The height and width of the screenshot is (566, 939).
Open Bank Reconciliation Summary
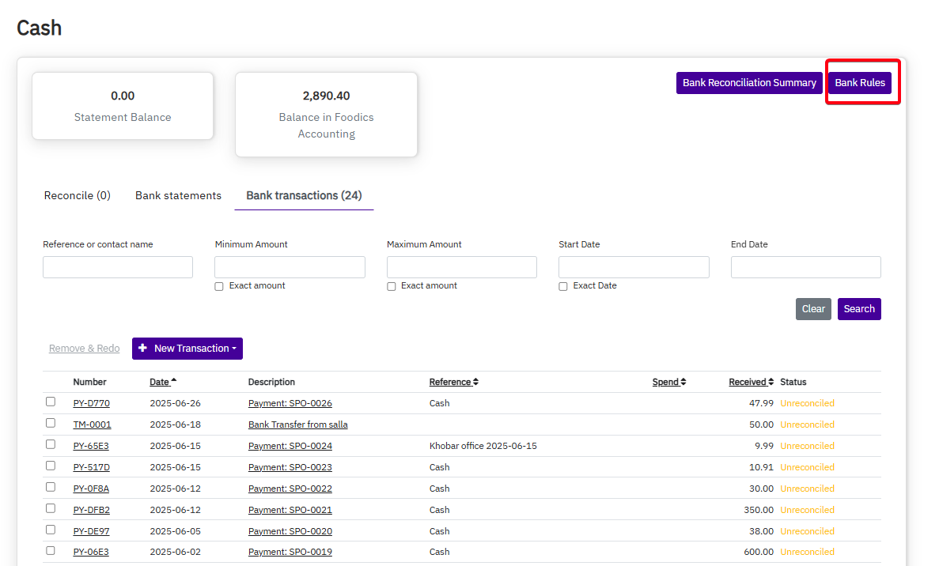click(x=749, y=83)
